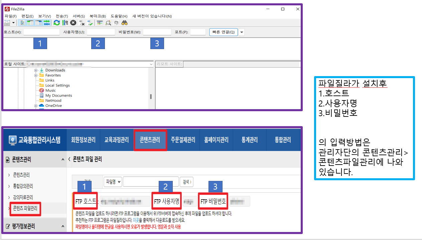Viewport: 422px width, 240px height.
Task: Click the green refresh file list icon
Action: pyautogui.click(x=57, y=23)
